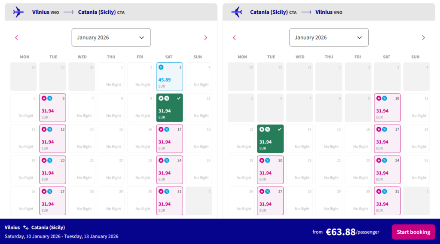Open the return January 2026 month dropdown
The image size is (440, 244).
[x=329, y=37]
